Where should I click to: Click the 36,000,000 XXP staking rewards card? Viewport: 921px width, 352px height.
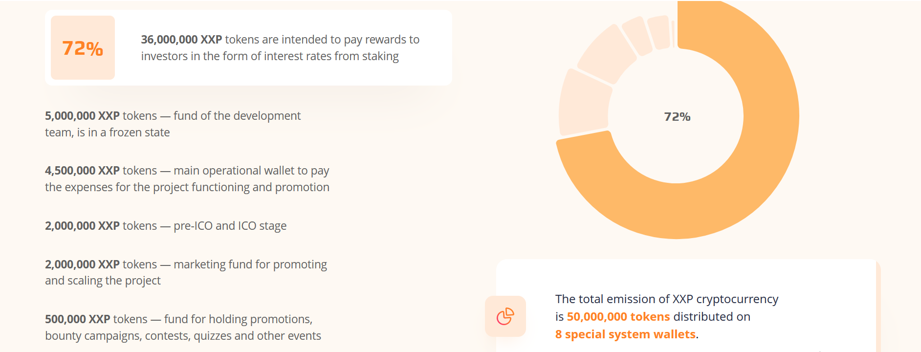pyautogui.click(x=248, y=48)
